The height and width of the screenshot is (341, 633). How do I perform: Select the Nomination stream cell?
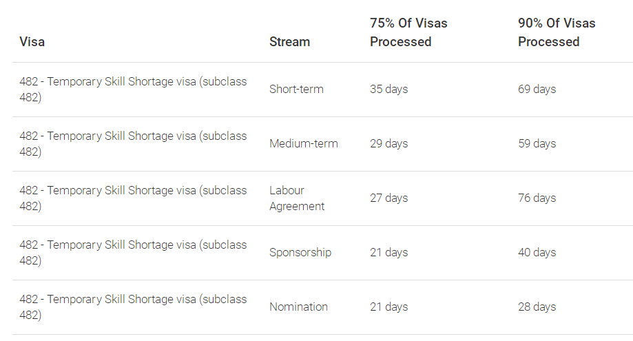click(x=298, y=307)
